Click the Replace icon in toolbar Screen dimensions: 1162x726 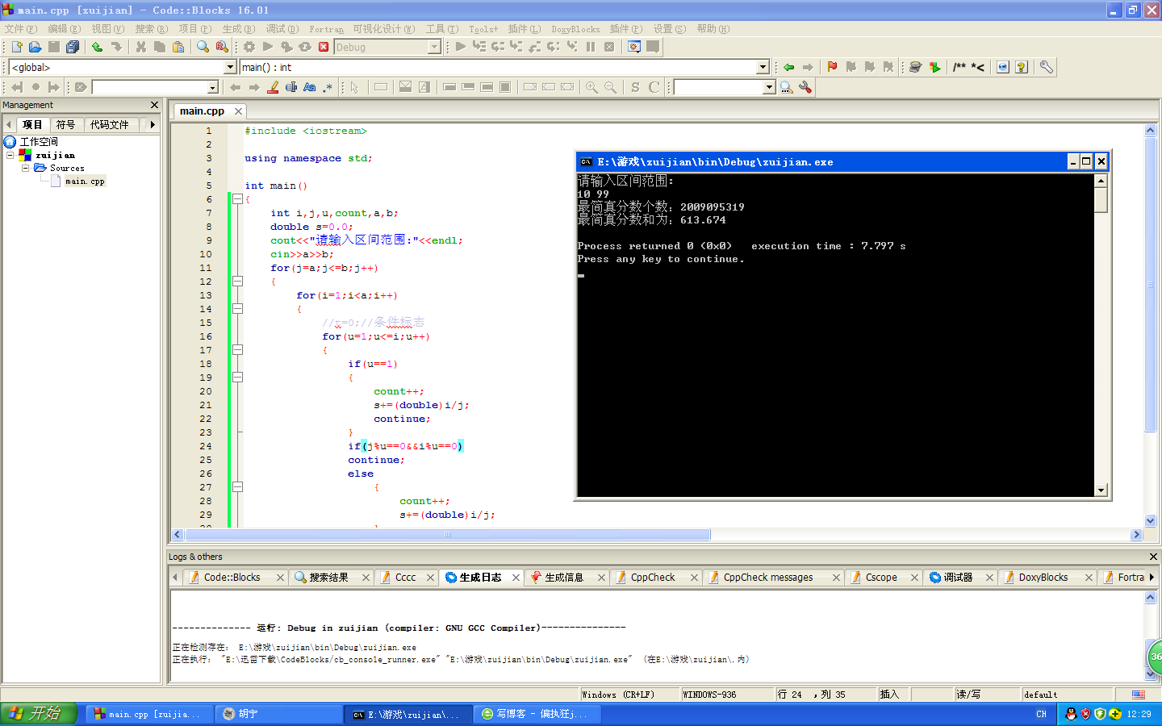[x=222, y=47]
